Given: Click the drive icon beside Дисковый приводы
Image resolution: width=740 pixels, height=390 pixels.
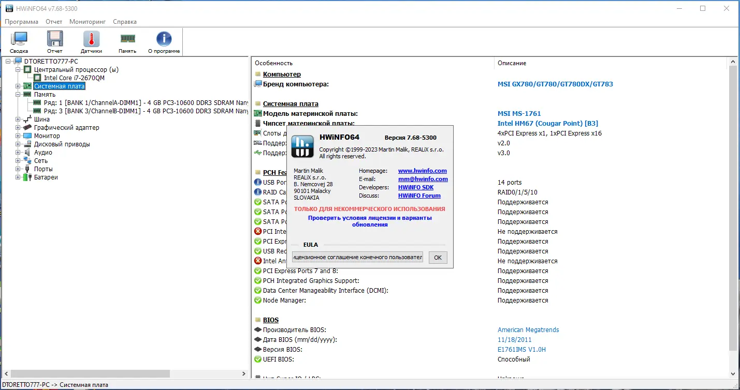Looking at the screenshot, I should (27, 144).
